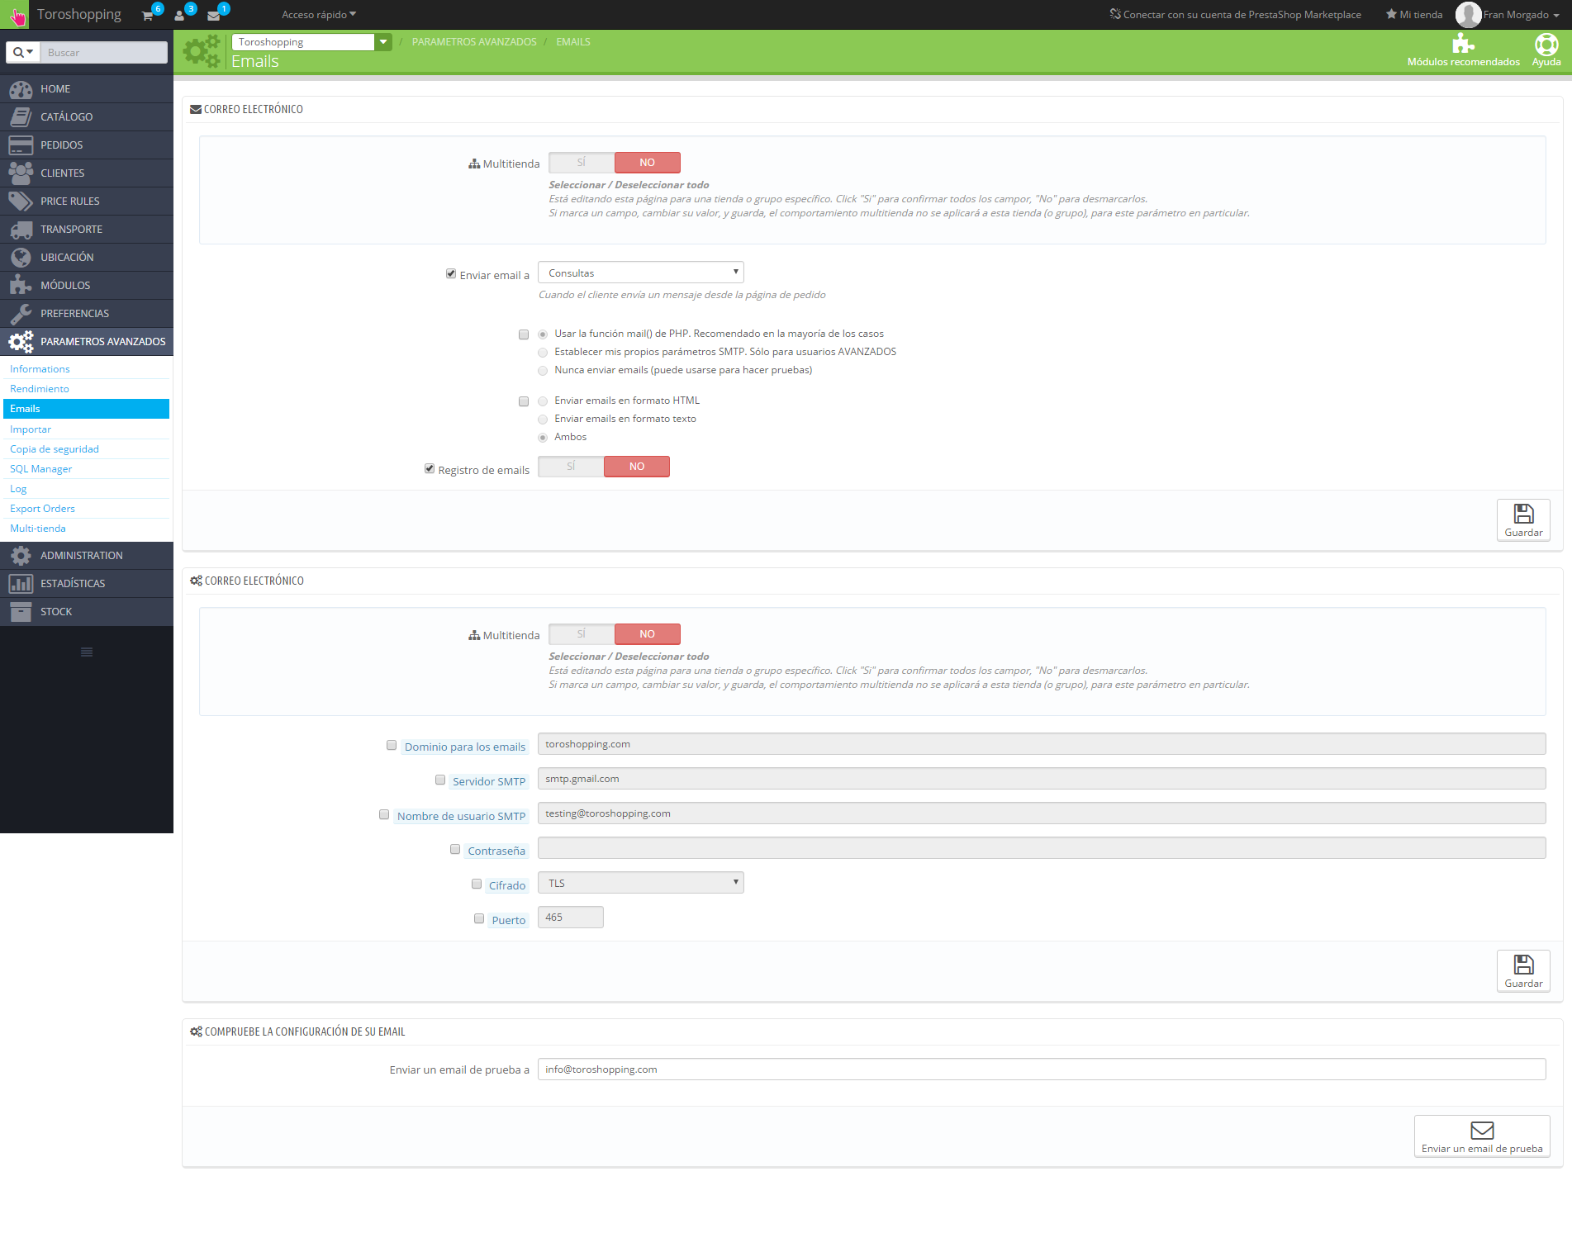The image size is (1572, 1233).
Task: Set first Multitienda switch to SÍ
Action: [x=582, y=163]
